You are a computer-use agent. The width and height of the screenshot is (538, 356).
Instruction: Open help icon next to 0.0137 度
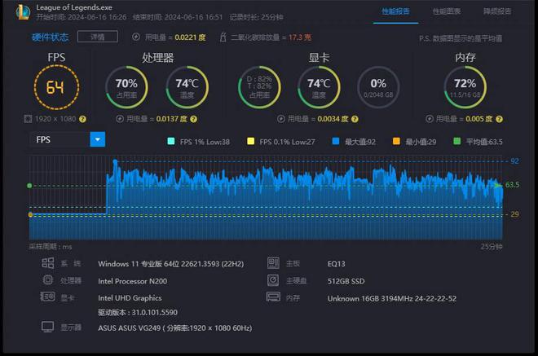tap(193, 119)
